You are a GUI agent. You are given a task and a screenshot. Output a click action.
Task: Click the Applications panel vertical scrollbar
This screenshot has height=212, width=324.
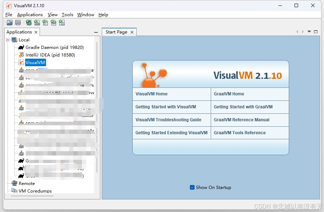97,108
